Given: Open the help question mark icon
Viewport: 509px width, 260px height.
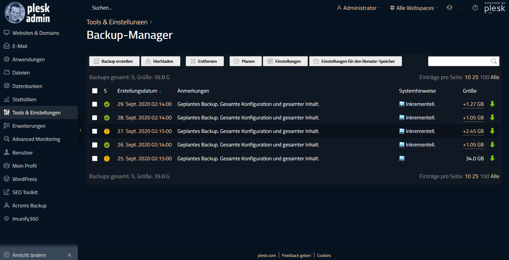Looking at the screenshot, I should [x=475, y=8].
